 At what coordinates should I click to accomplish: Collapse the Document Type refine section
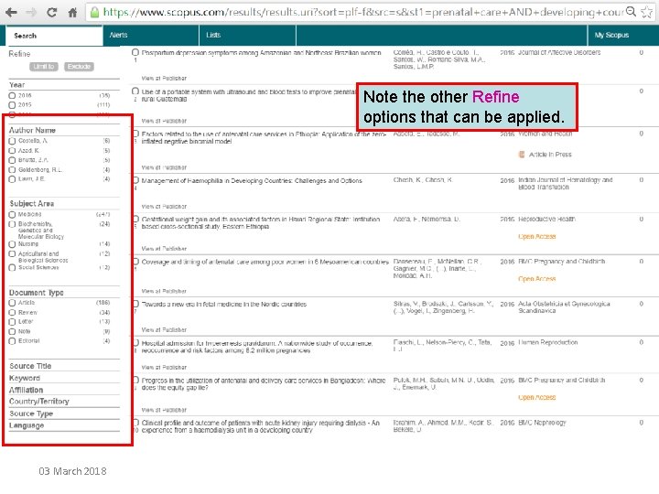pos(36,293)
